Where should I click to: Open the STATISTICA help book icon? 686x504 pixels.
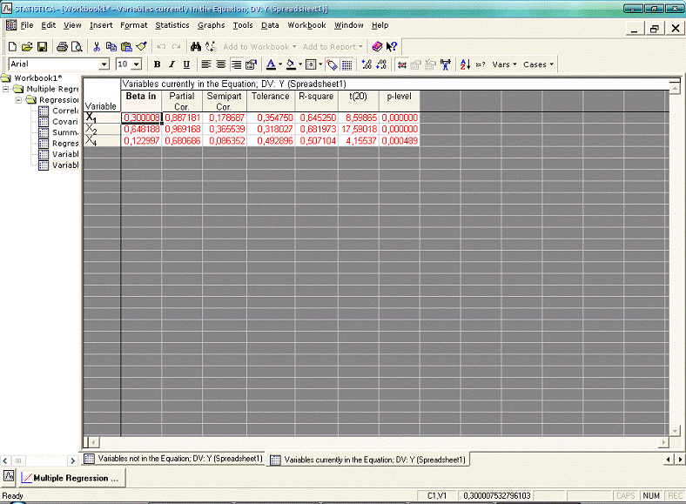point(377,46)
